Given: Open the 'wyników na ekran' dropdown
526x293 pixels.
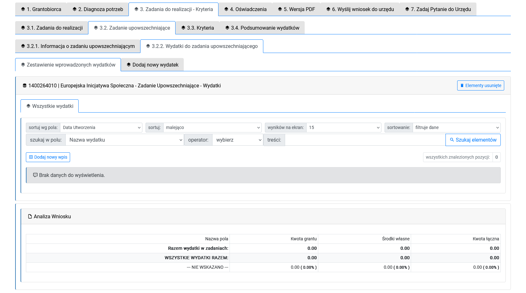Looking at the screenshot, I should point(344,127).
